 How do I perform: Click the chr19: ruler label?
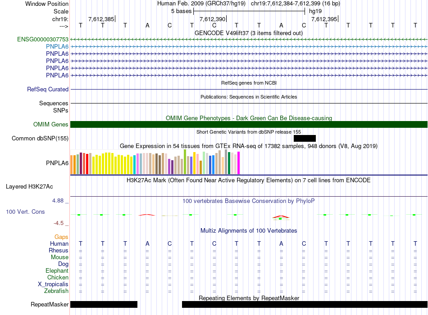[x=60, y=19]
